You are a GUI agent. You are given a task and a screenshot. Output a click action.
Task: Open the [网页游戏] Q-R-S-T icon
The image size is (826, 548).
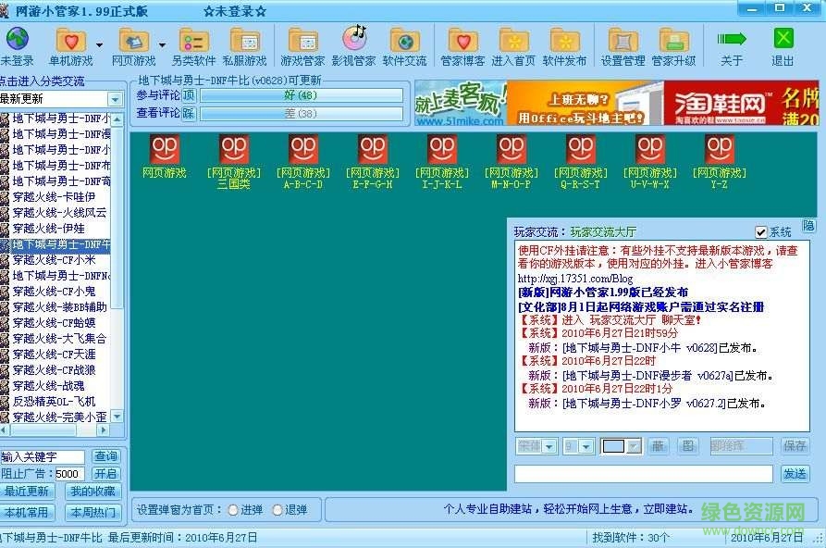pos(581,149)
